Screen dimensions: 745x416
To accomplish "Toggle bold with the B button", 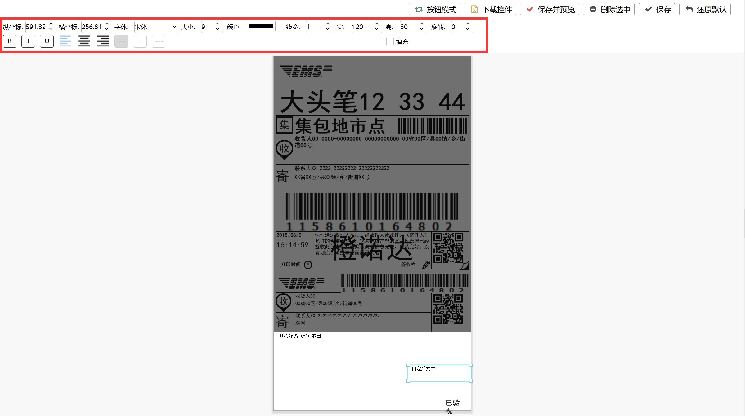I will 10,41.
